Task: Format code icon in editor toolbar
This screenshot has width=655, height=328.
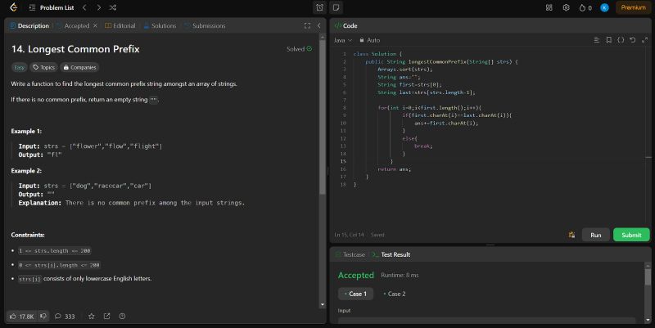Action: pyautogui.click(x=597, y=39)
